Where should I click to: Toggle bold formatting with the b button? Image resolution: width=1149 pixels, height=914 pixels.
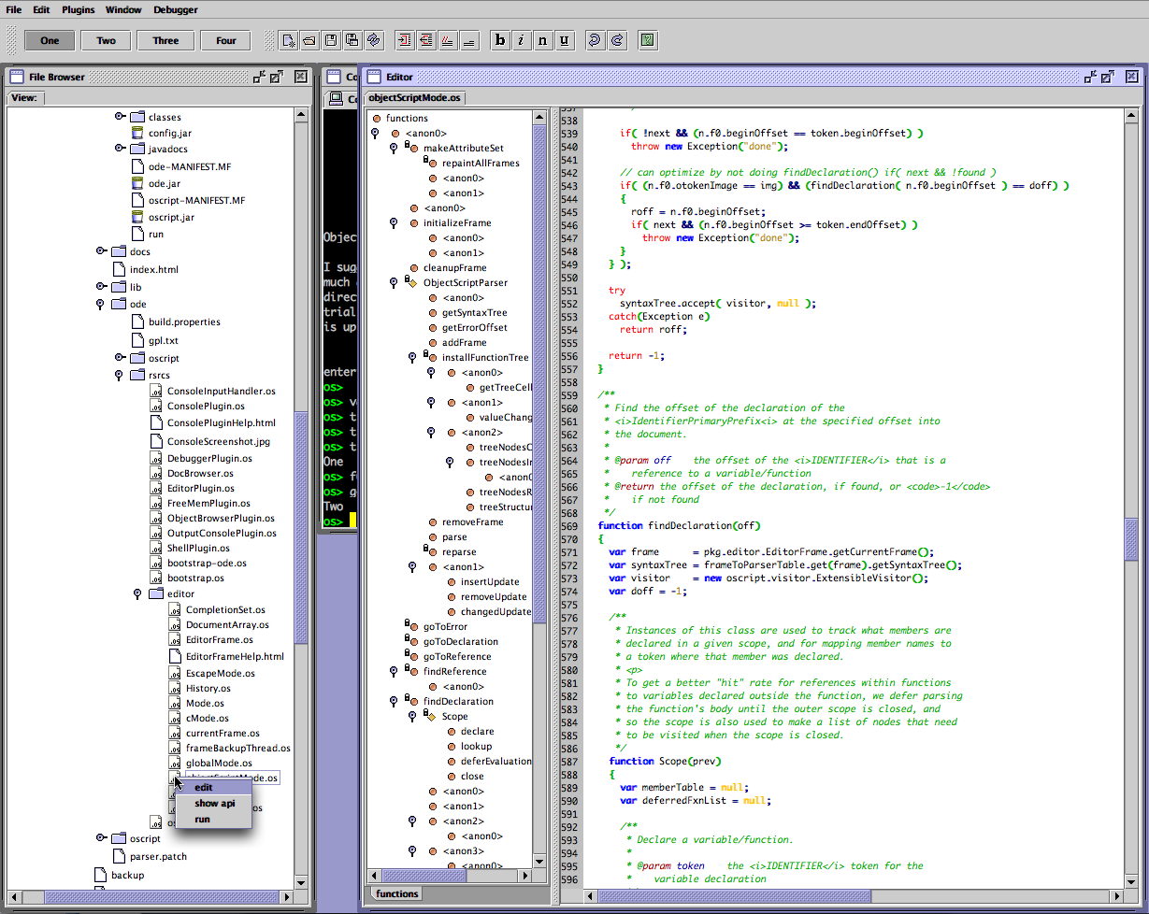pos(500,40)
